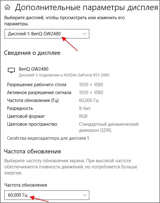Click the 'Разрешение рабочего стола' label
Image resolution: width=160 pixels, height=203 pixels.
pyautogui.click(x=37, y=85)
